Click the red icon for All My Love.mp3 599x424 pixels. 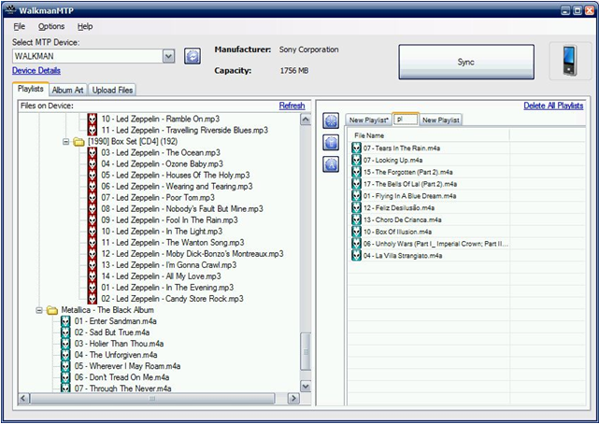pyautogui.click(x=93, y=276)
